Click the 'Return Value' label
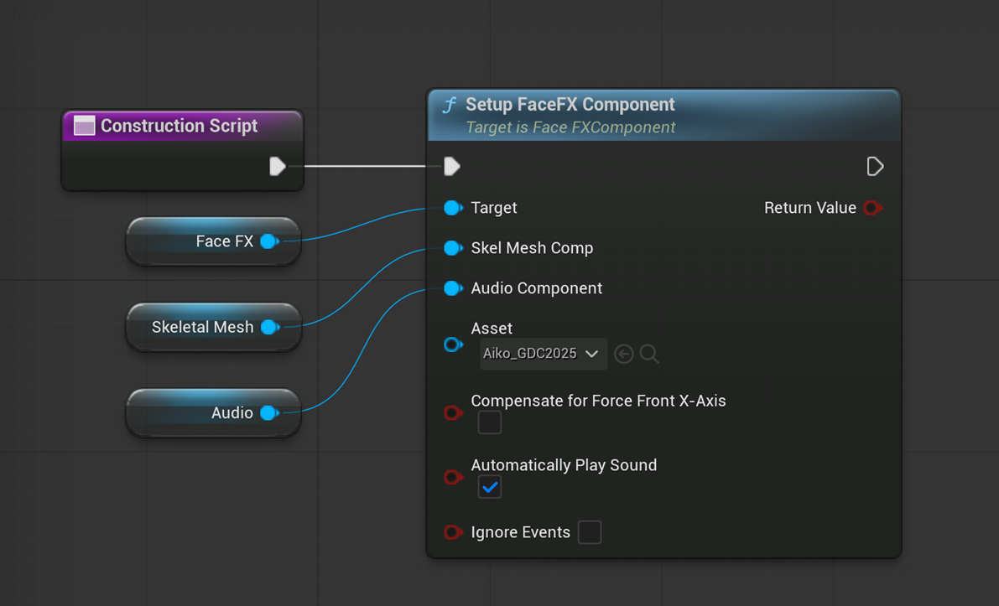The image size is (999, 606). 809,208
